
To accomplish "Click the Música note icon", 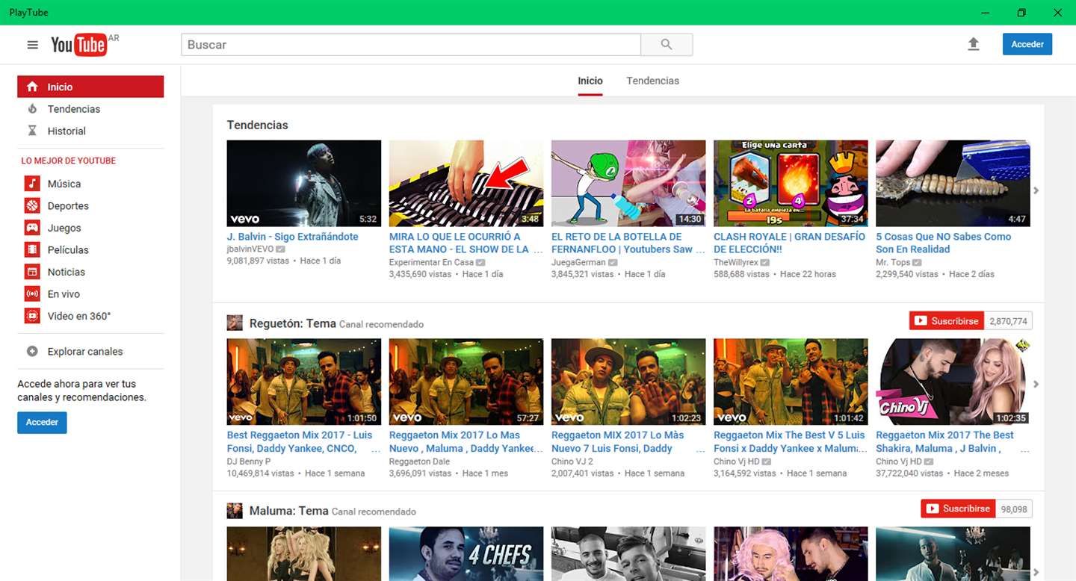I will pyautogui.click(x=32, y=184).
